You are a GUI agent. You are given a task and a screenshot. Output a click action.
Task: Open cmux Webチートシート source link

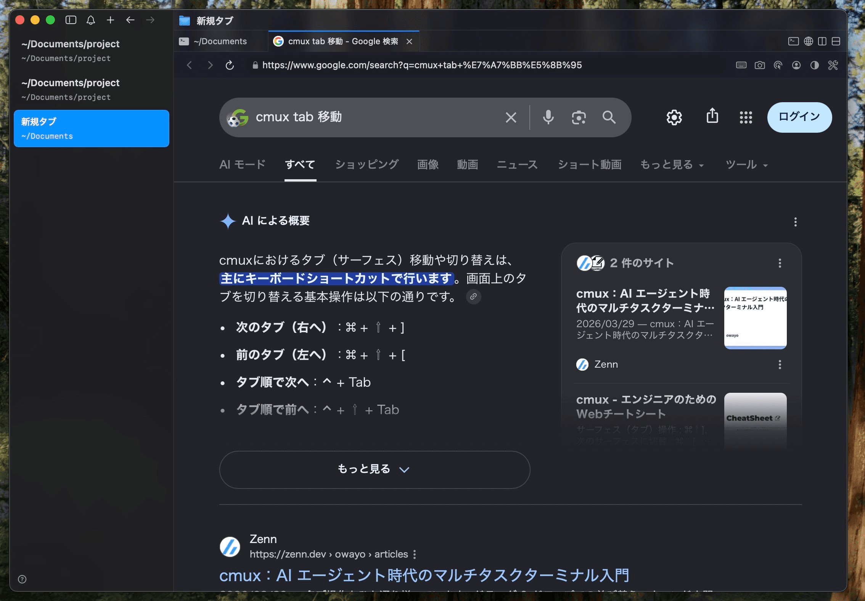(x=646, y=407)
